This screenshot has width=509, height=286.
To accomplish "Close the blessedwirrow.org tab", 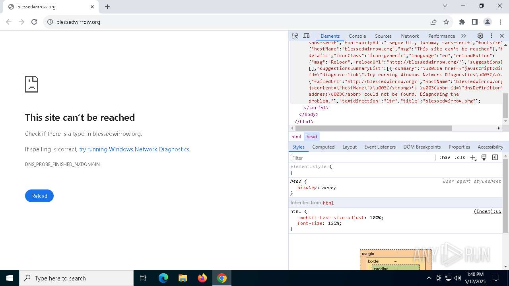I will [92, 7].
